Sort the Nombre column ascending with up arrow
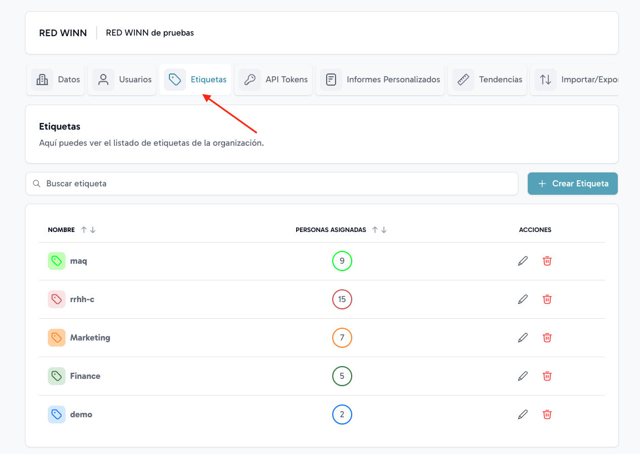 [84, 230]
